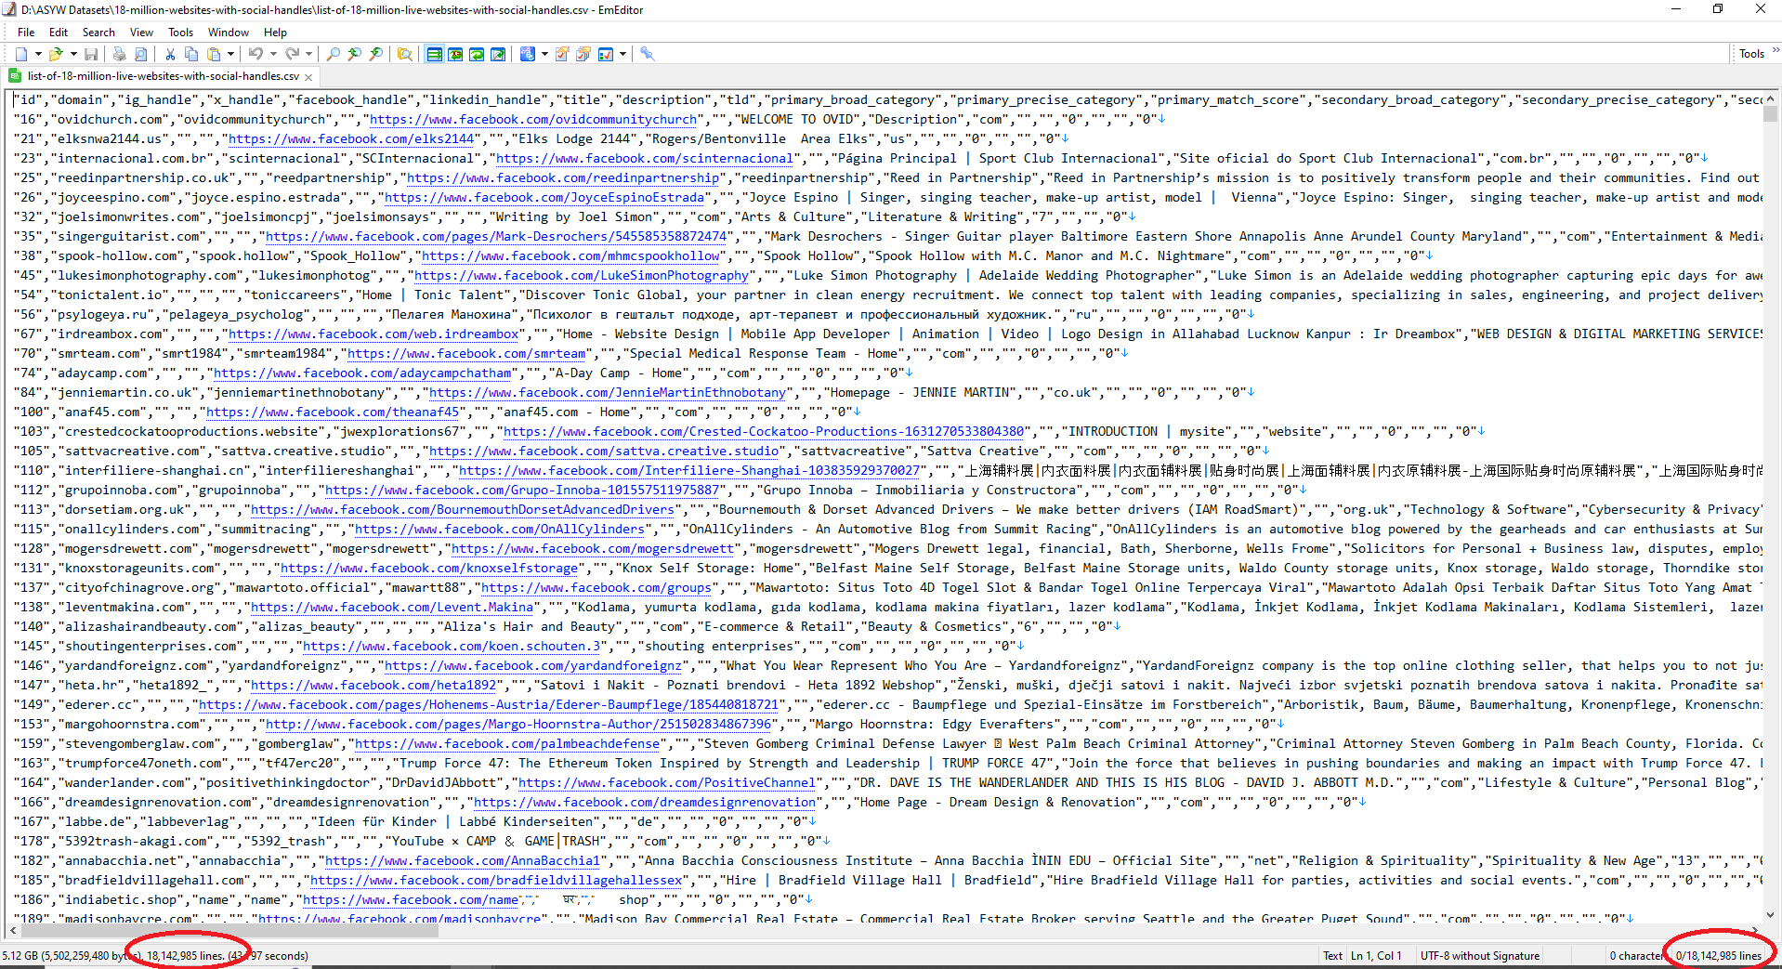This screenshot has width=1782, height=969.
Task: Toggle the highlighted CSV mode button
Action: click(x=434, y=53)
